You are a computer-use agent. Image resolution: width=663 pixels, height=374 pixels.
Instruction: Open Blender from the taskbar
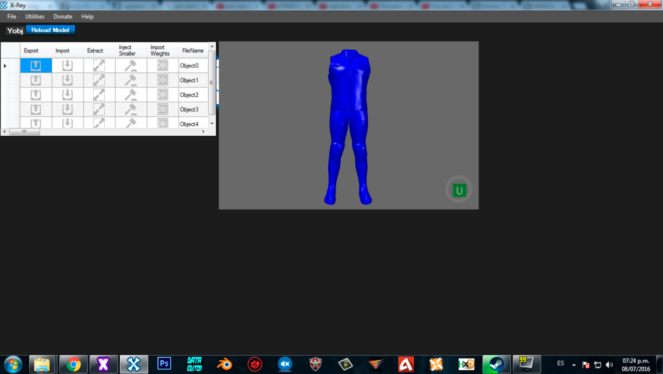point(225,364)
